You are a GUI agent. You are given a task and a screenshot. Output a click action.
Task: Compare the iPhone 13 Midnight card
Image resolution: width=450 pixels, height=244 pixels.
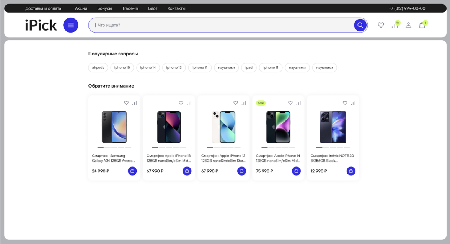(x=189, y=103)
